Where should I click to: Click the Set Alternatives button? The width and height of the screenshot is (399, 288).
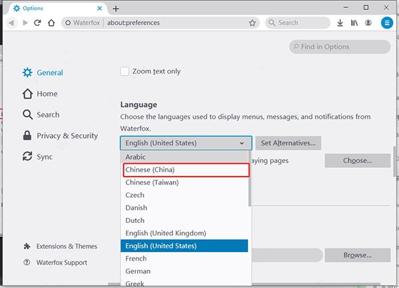(x=288, y=143)
